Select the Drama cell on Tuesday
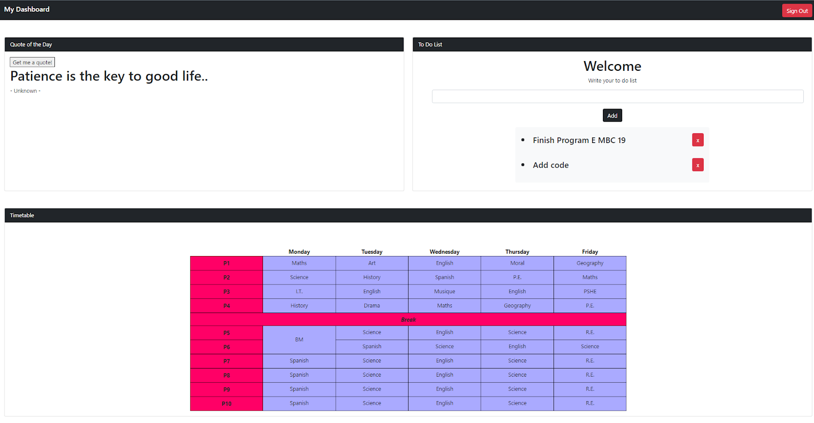Viewport: 814px width, 423px height. (x=371, y=306)
